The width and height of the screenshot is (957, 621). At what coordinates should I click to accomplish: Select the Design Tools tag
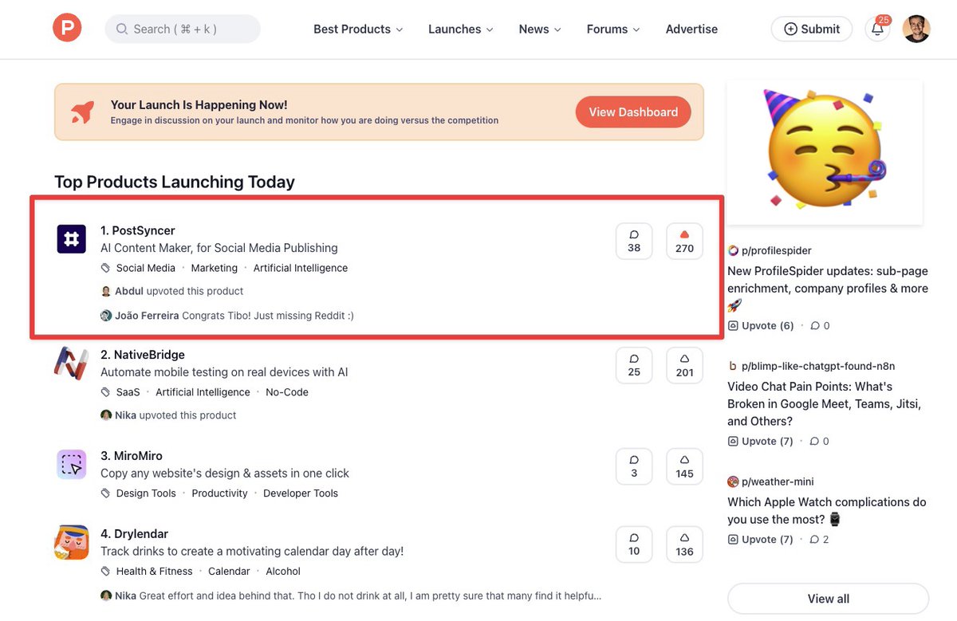[146, 493]
